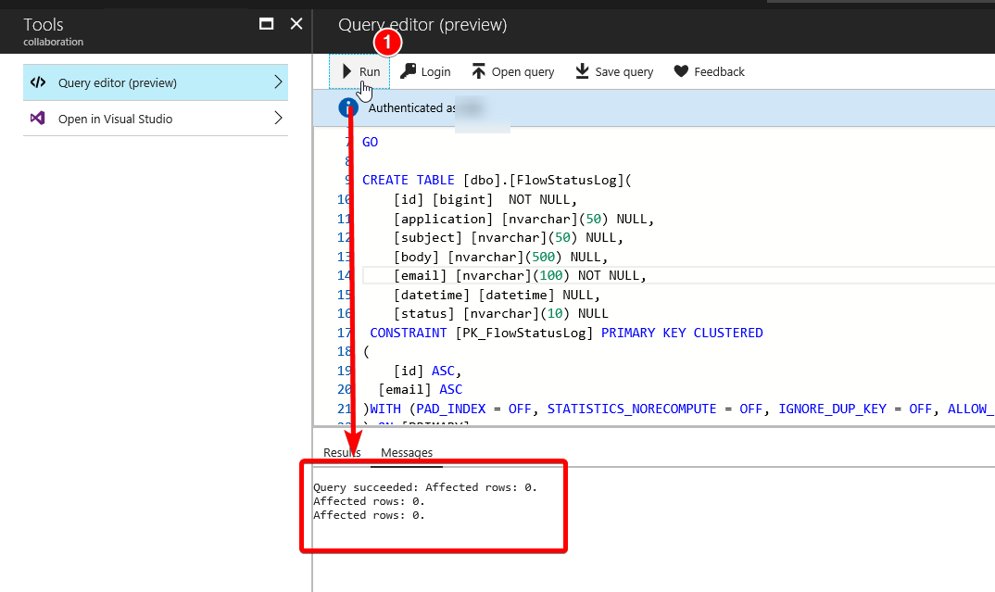
Task: Click the info icon on the Authenticated banner
Action: click(x=347, y=107)
